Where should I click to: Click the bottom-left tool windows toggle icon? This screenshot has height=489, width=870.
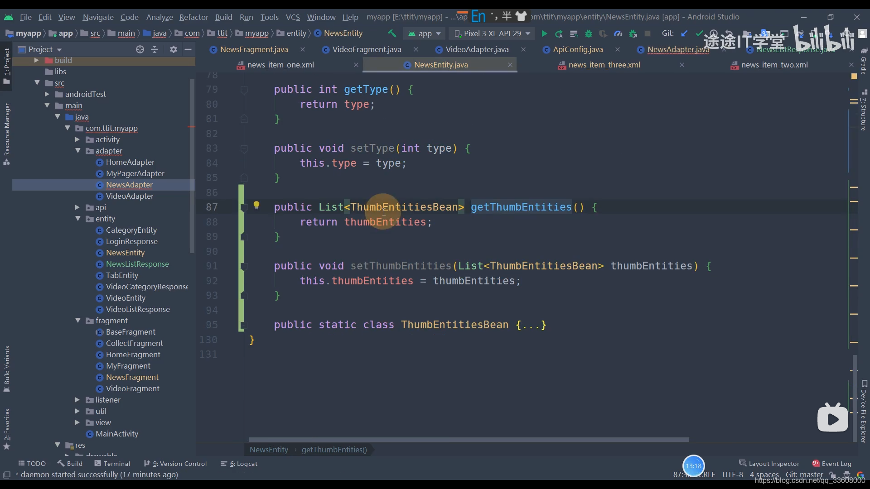pos(7,475)
